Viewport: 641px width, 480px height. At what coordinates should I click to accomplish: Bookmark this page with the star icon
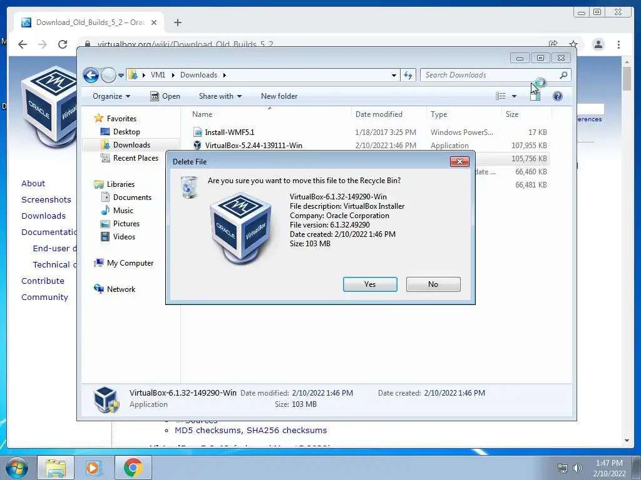pyautogui.click(x=573, y=44)
